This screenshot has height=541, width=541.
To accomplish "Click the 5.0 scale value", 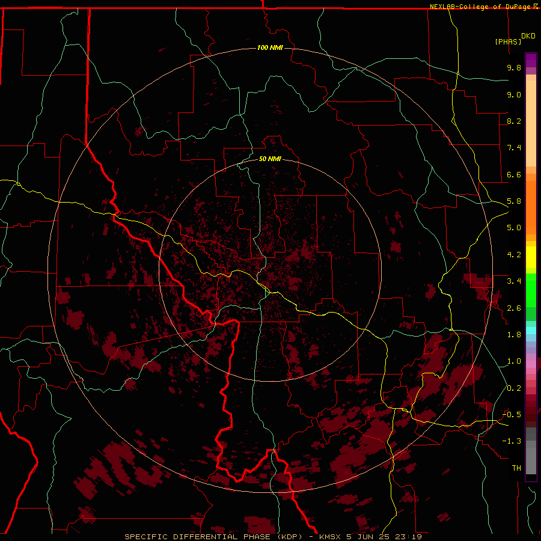I will pyautogui.click(x=514, y=228).
